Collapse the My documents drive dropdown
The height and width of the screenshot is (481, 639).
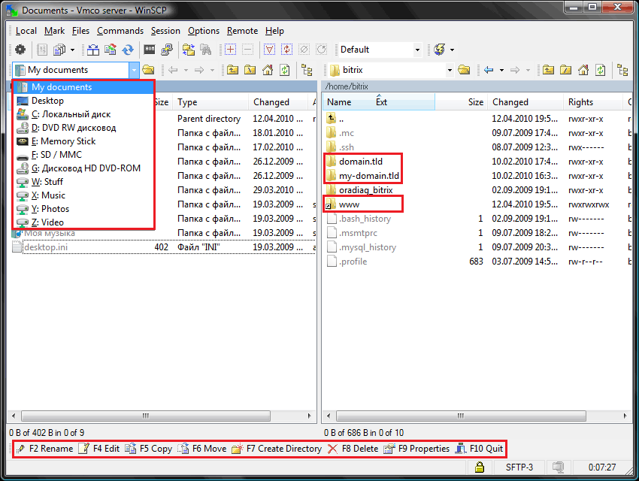point(134,70)
